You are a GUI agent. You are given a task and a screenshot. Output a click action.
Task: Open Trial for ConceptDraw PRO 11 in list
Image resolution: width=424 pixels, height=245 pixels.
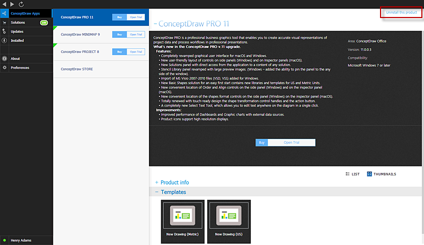[x=136, y=17]
